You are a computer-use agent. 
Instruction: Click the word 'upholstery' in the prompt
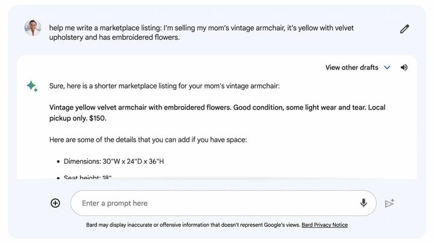coord(66,37)
